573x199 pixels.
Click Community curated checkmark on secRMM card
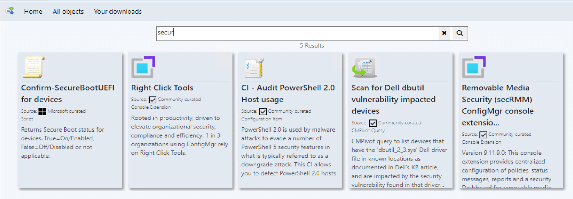pos(483,135)
